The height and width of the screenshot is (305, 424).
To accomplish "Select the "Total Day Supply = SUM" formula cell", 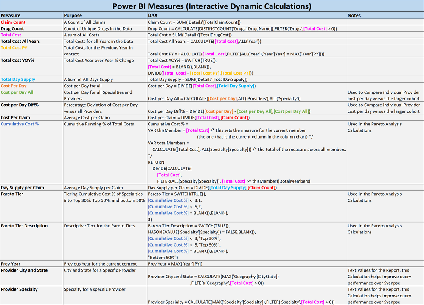I will click(247, 79).
